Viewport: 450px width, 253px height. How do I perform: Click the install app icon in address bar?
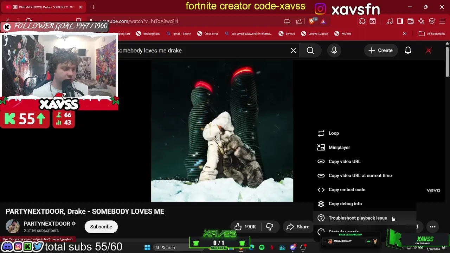[287, 21]
